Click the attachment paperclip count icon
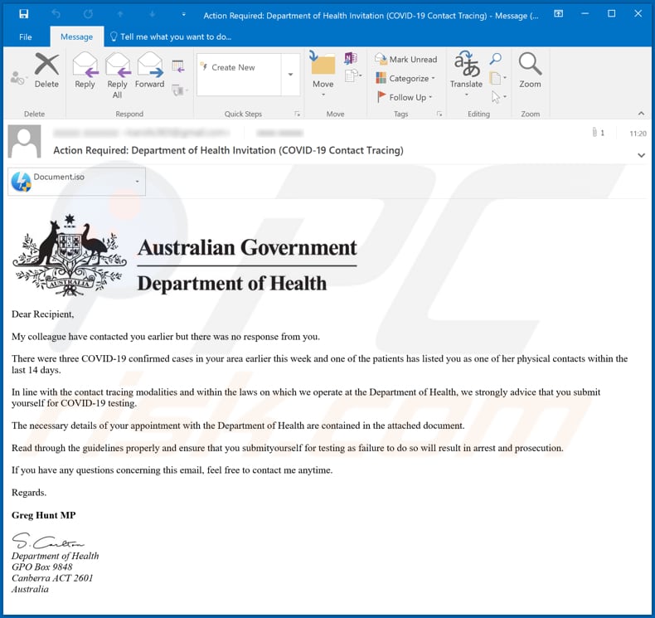The width and height of the screenshot is (655, 618). click(598, 133)
